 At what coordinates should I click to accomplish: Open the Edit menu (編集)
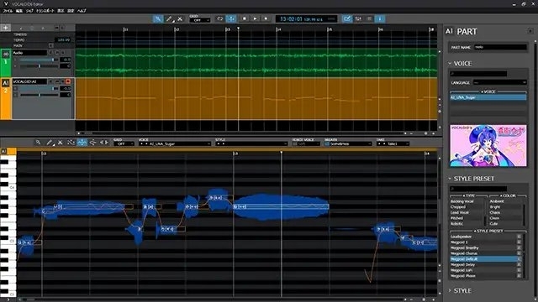click(x=19, y=11)
